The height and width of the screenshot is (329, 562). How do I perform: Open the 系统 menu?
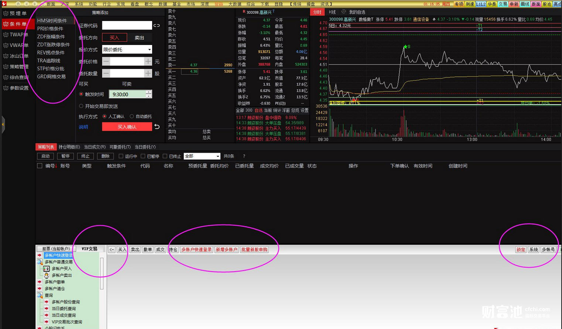tap(79, 4)
